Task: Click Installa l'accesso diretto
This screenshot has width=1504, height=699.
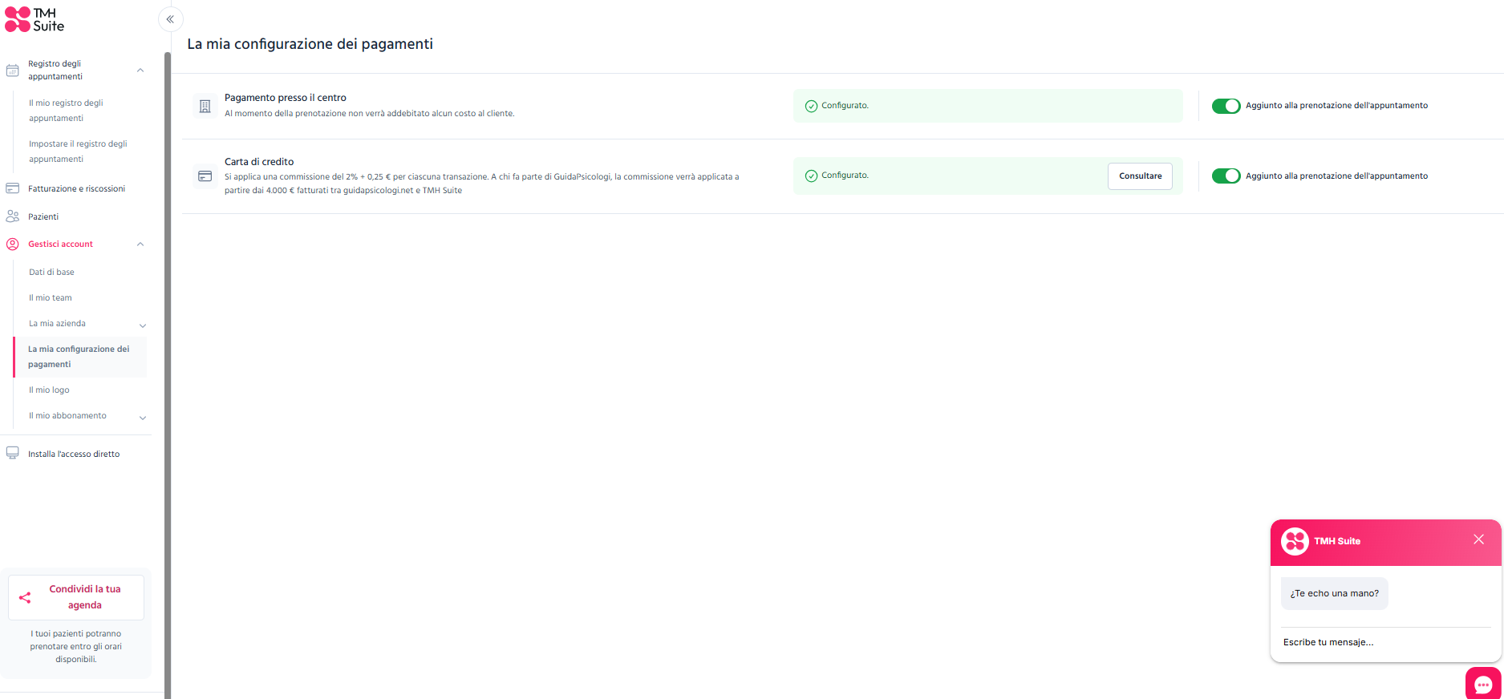Action: point(74,454)
